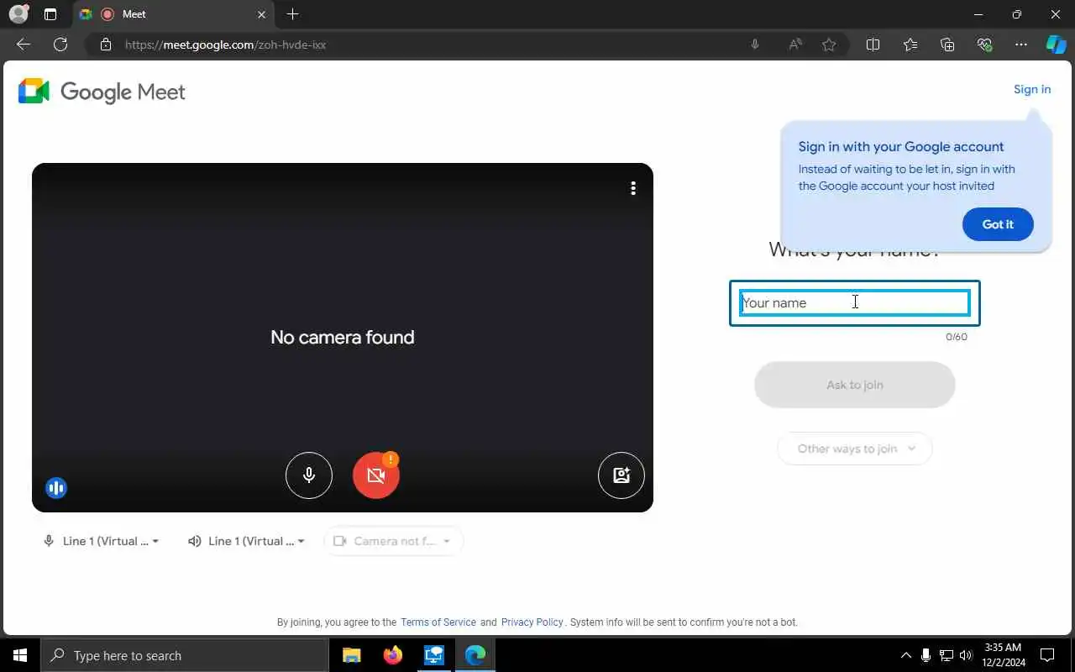
Task: Open the visual effects button in the preview
Action: (x=621, y=475)
